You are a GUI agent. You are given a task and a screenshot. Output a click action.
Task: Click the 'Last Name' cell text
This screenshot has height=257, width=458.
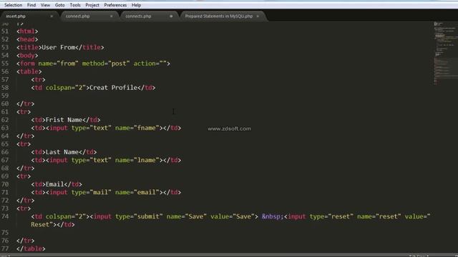click(x=62, y=152)
